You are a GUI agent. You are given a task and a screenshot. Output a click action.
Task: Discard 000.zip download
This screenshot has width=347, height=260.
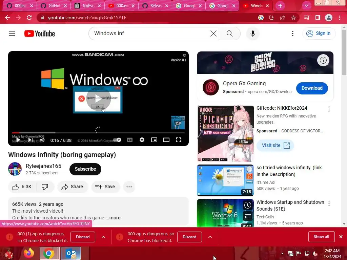[x=189, y=237]
